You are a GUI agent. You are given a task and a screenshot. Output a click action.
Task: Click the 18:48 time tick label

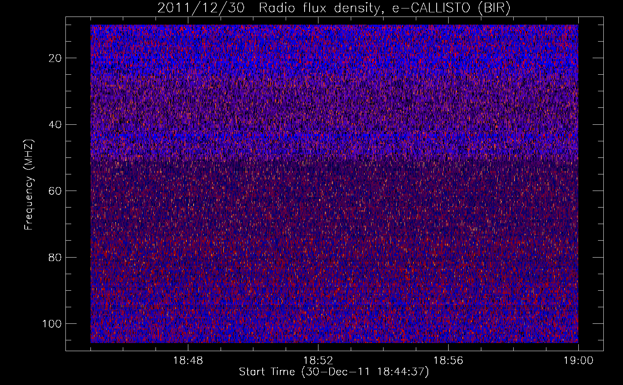pyautogui.click(x=188, y=361)
